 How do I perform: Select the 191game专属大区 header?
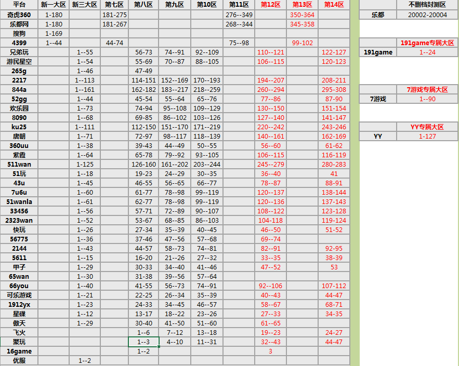coord(427,43)
